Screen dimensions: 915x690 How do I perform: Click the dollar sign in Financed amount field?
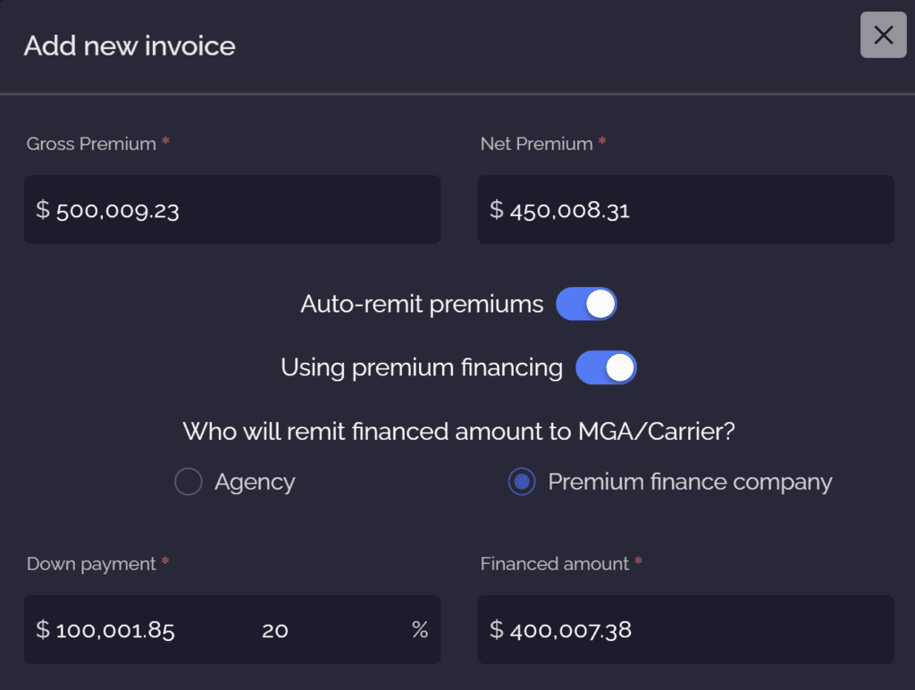click(497, 630)
